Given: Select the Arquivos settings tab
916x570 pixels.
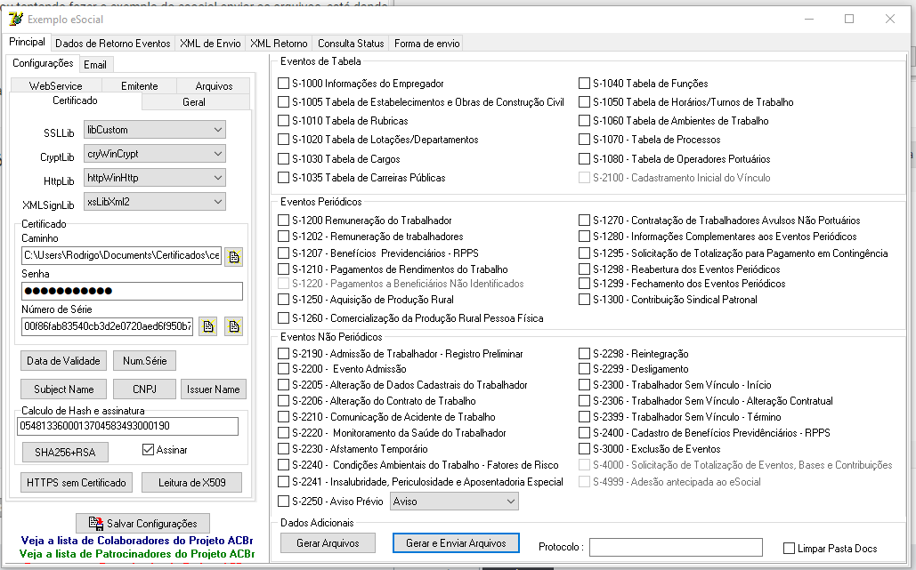Looking at the screenshot, I should (214, 85).
